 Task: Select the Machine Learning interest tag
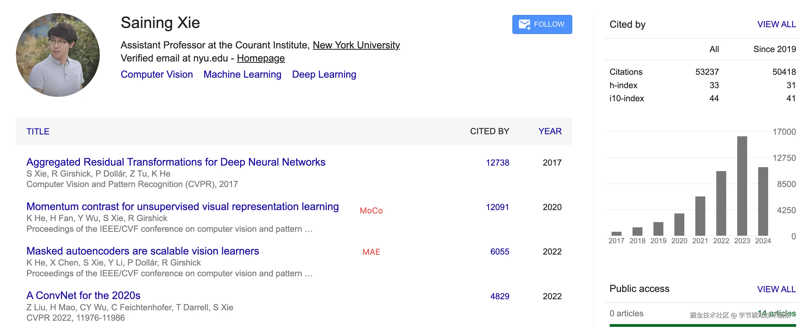tap(242, 74)
